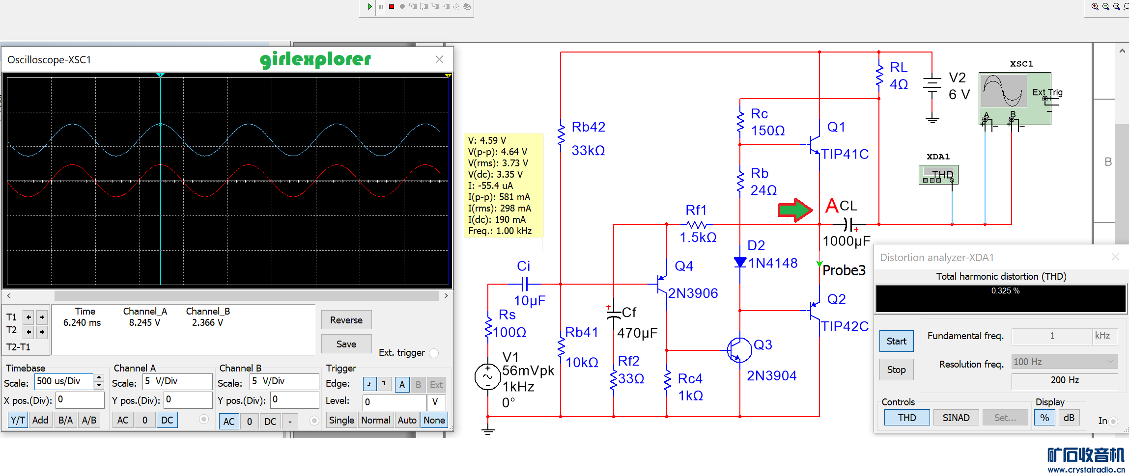Move cursor T1 right with arrow

pyautogui.click(x=42, y=317)
